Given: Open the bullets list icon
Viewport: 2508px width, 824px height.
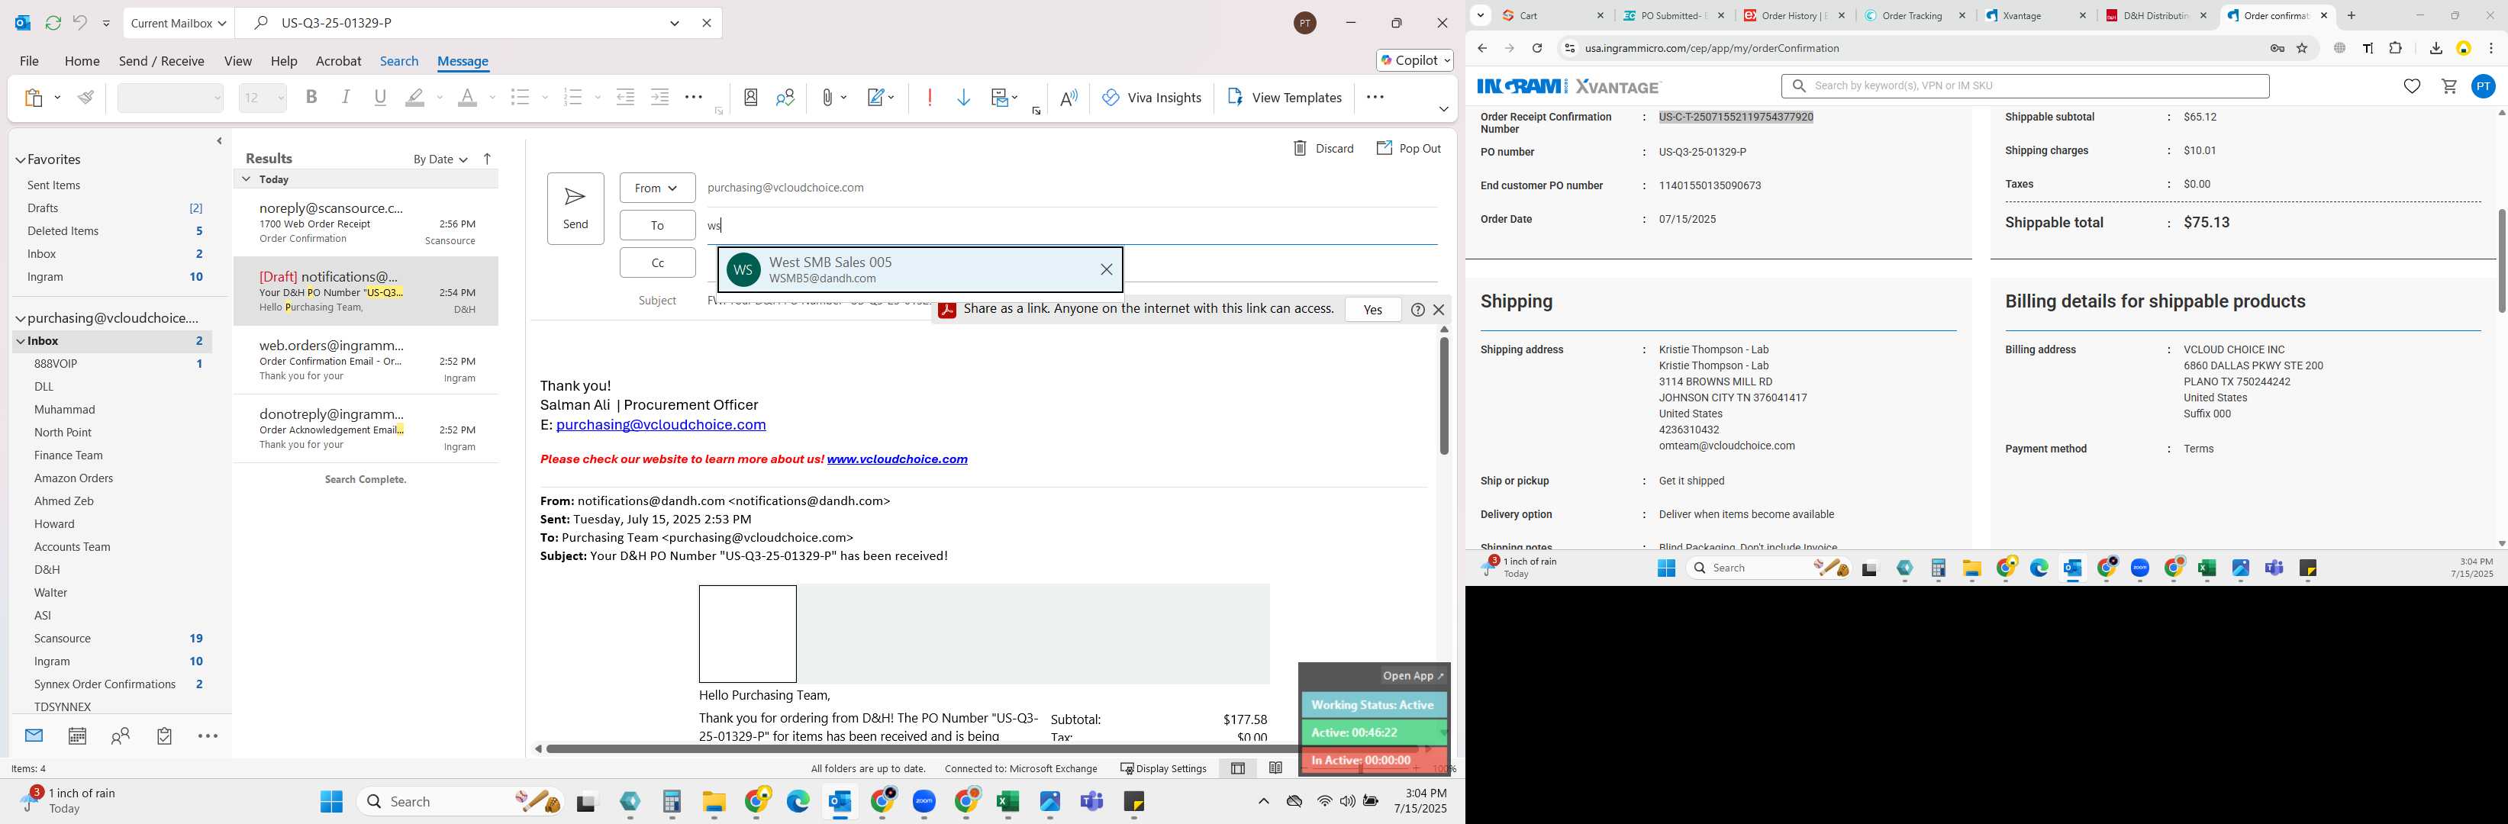Looking at the screenshot, I should click(x=521, y=98).
